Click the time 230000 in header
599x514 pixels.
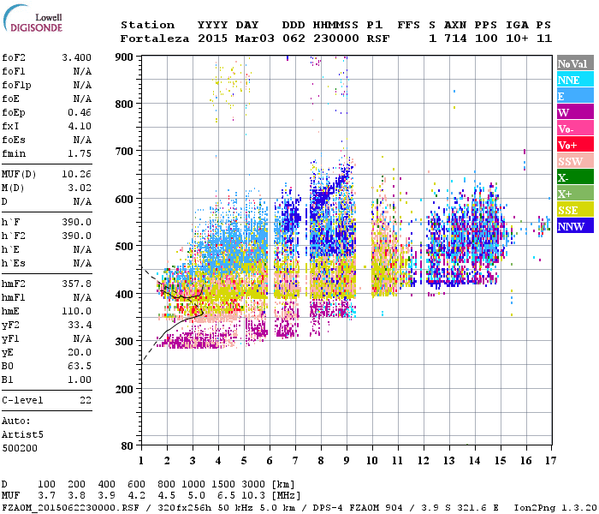pyautogui.click(x=336, y=39)
